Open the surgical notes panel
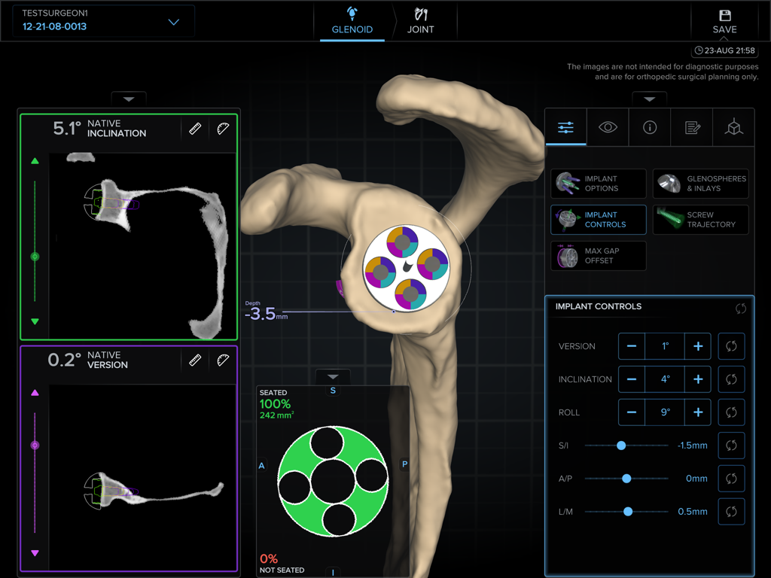 691,127
